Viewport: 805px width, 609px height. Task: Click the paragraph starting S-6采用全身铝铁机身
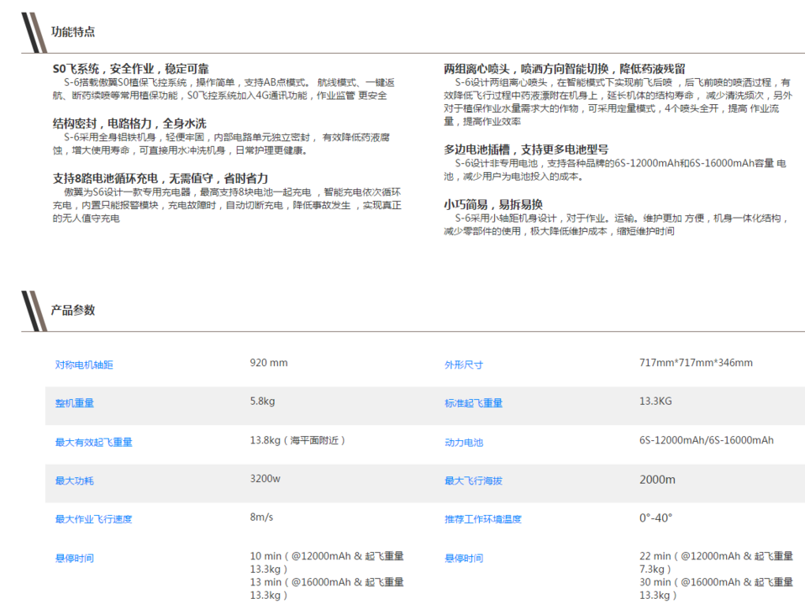pos(221,144)
